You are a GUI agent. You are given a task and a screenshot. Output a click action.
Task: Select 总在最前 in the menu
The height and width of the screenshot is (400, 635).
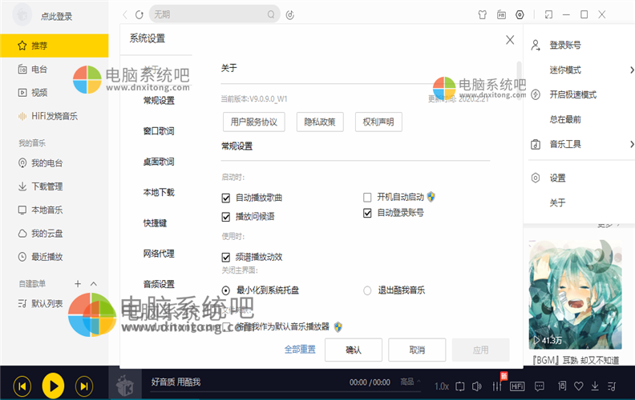(x=565, y=119)
